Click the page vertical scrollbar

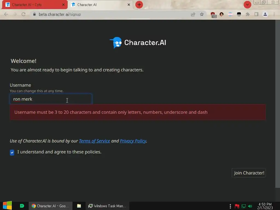[x=278, y=104]
